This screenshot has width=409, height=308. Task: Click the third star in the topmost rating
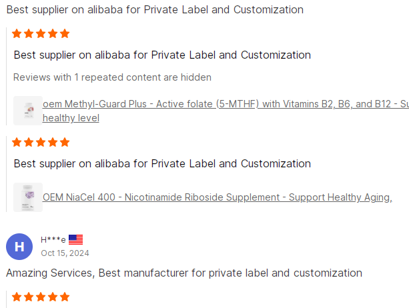pos(41,33)
